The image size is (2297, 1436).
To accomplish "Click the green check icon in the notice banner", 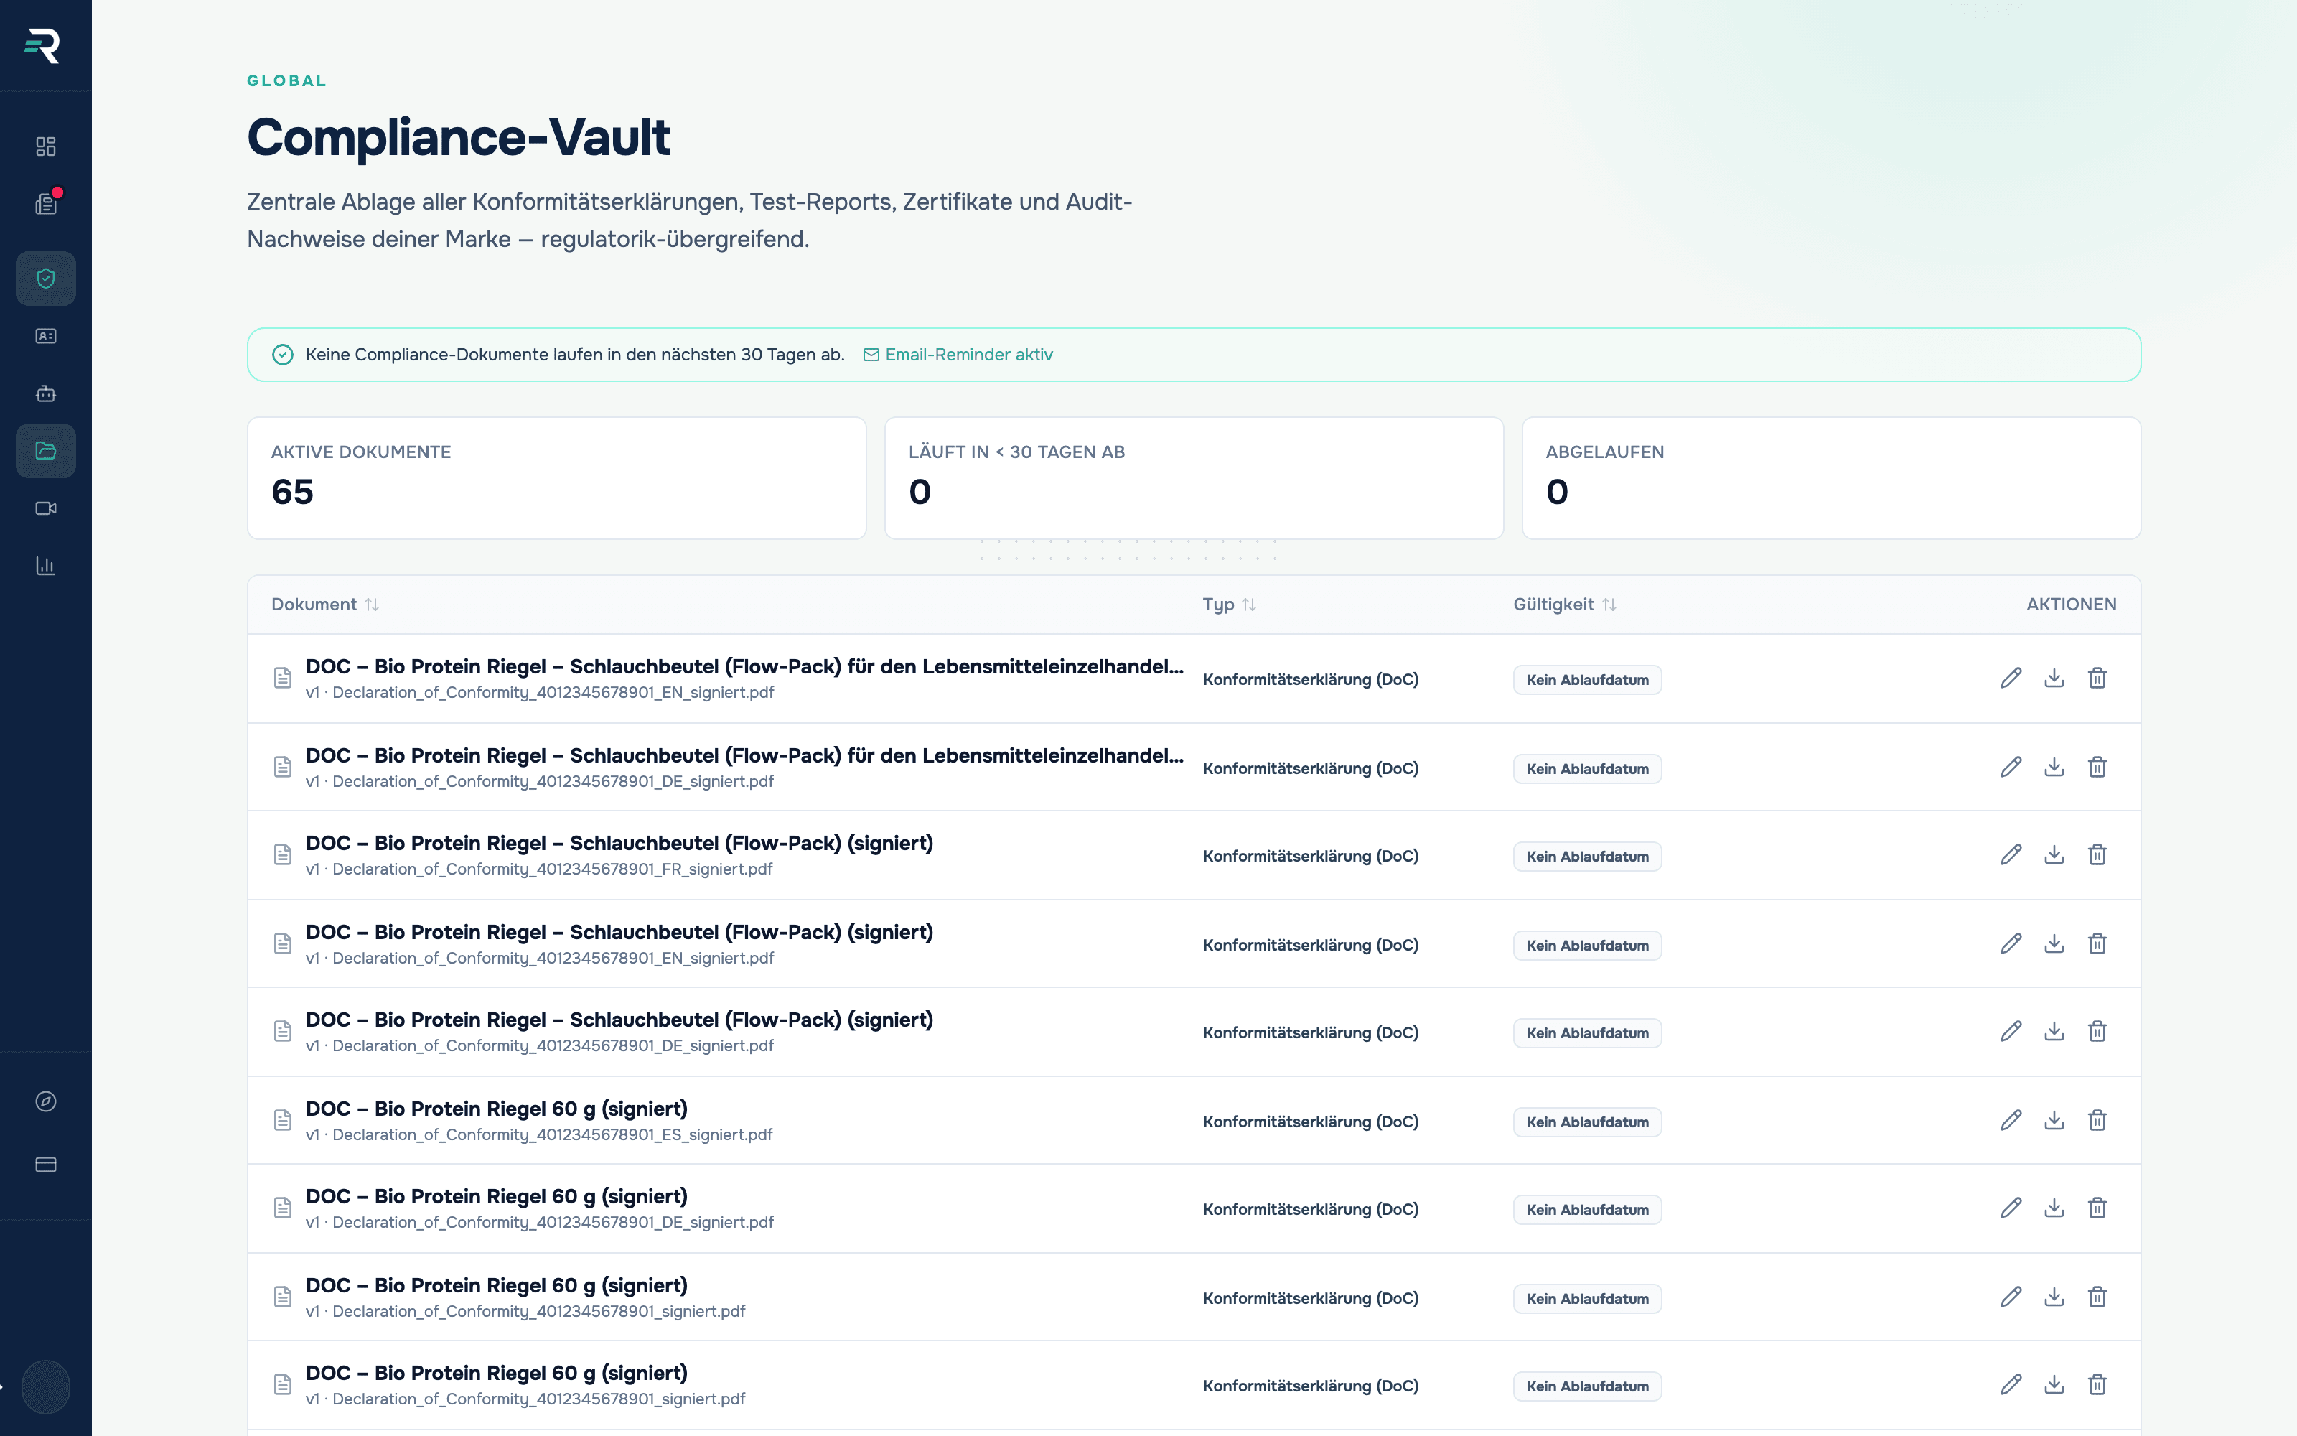I will click(x=282, y=354).
